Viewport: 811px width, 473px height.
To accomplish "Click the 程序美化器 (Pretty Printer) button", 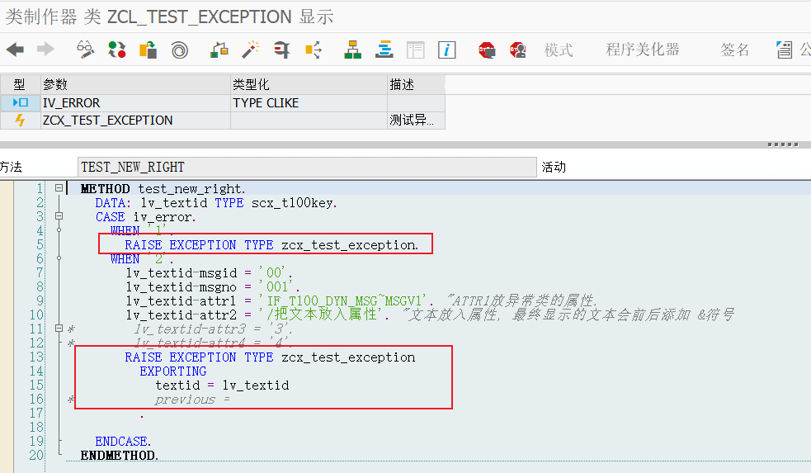I will (643, 50).
